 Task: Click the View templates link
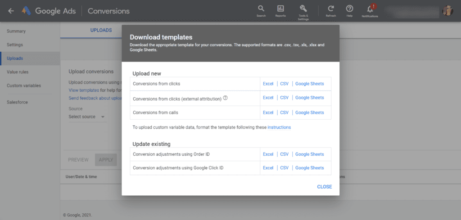pyautogui.click(x=84, y=90)
